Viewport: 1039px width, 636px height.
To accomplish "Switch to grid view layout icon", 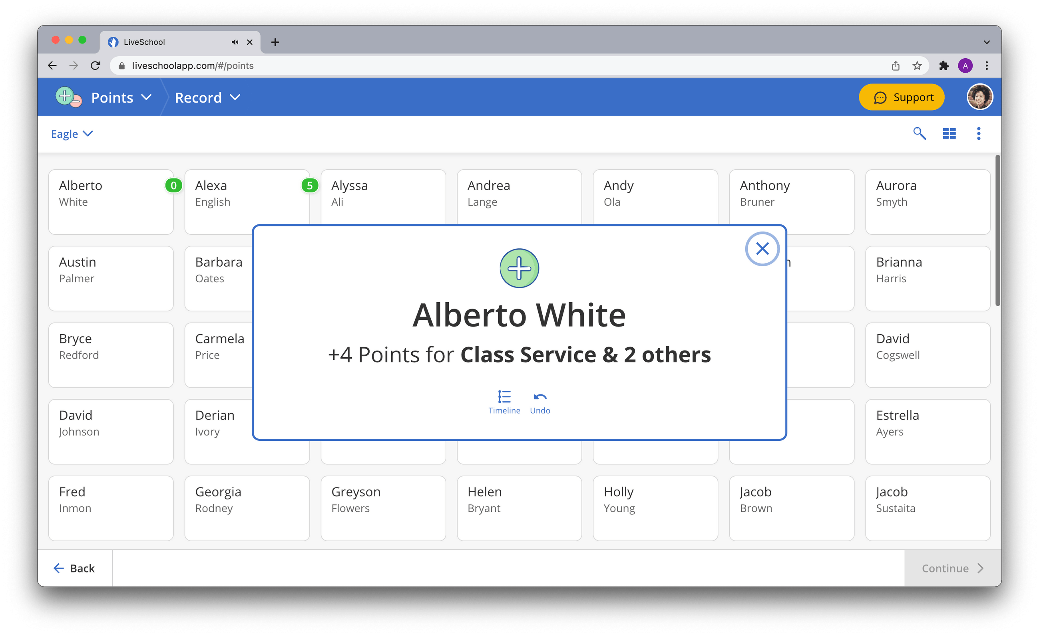I will (x=949, y=133).
